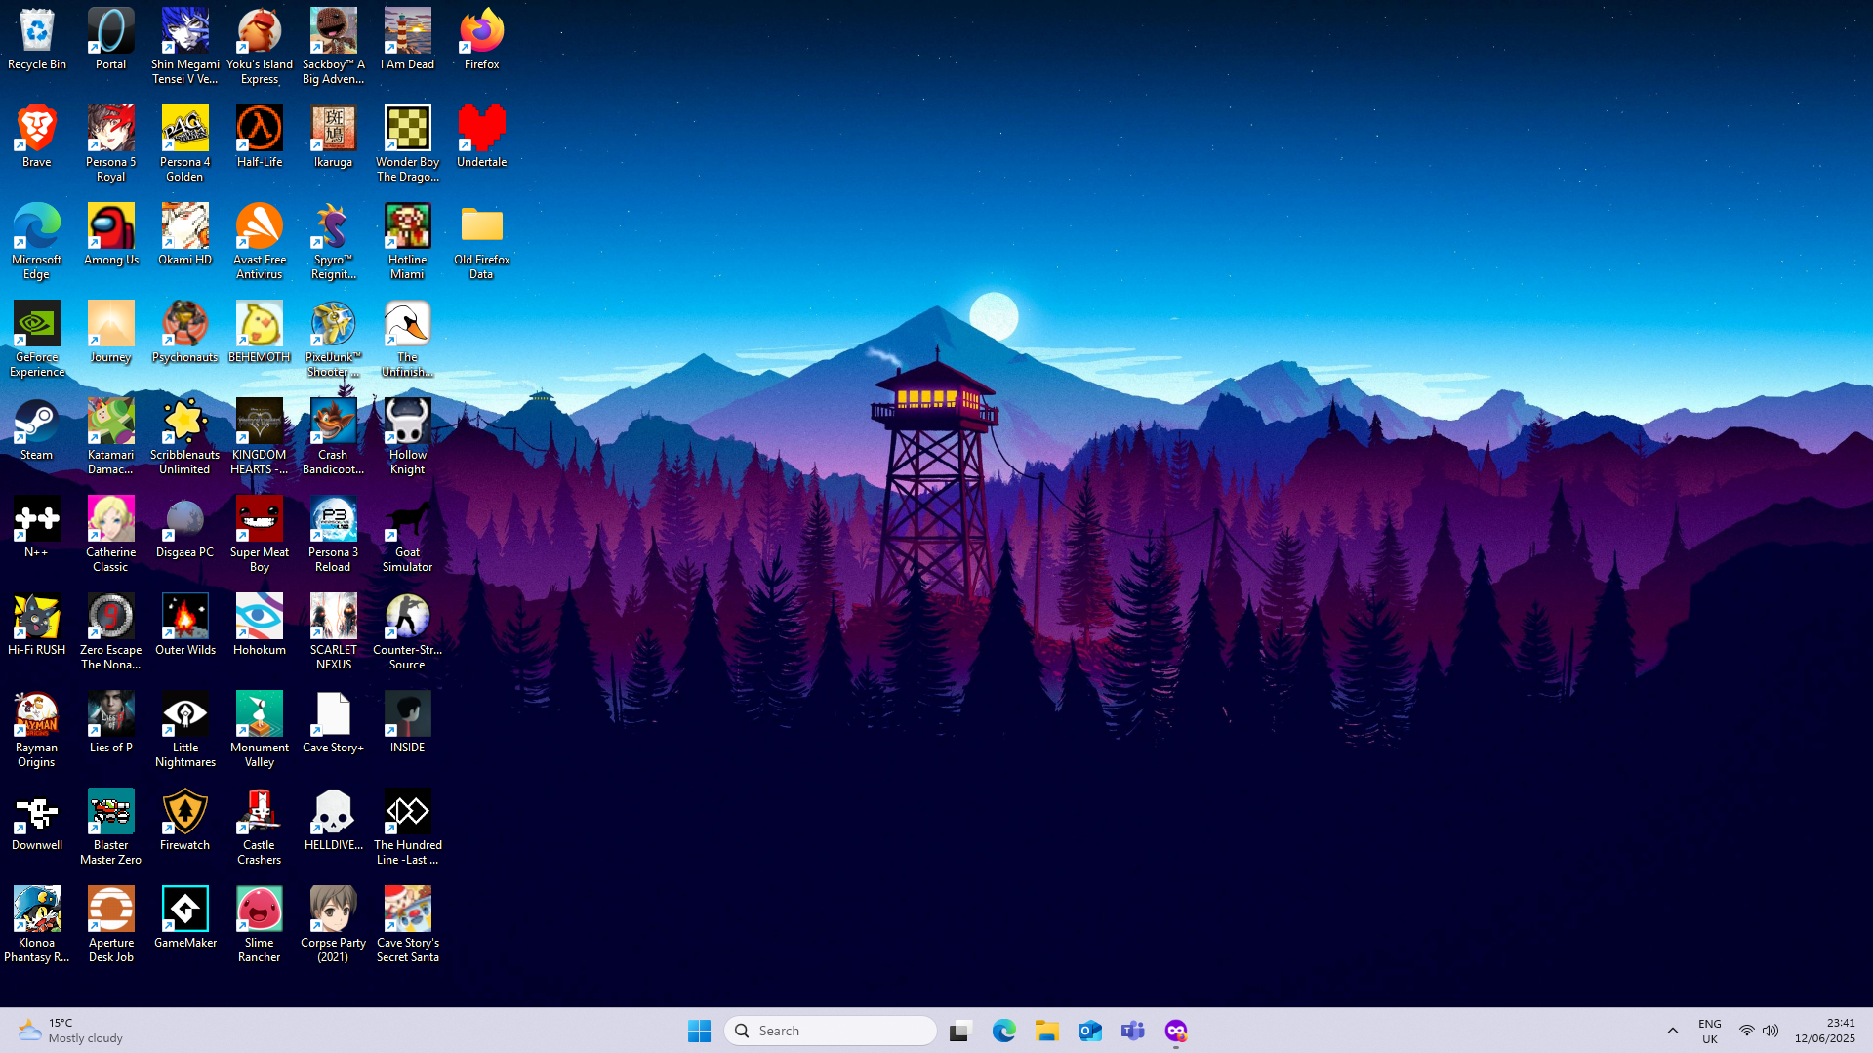Select the Hotline Miami icon
1873x1053 pixels.
click(x=408, y=226)
